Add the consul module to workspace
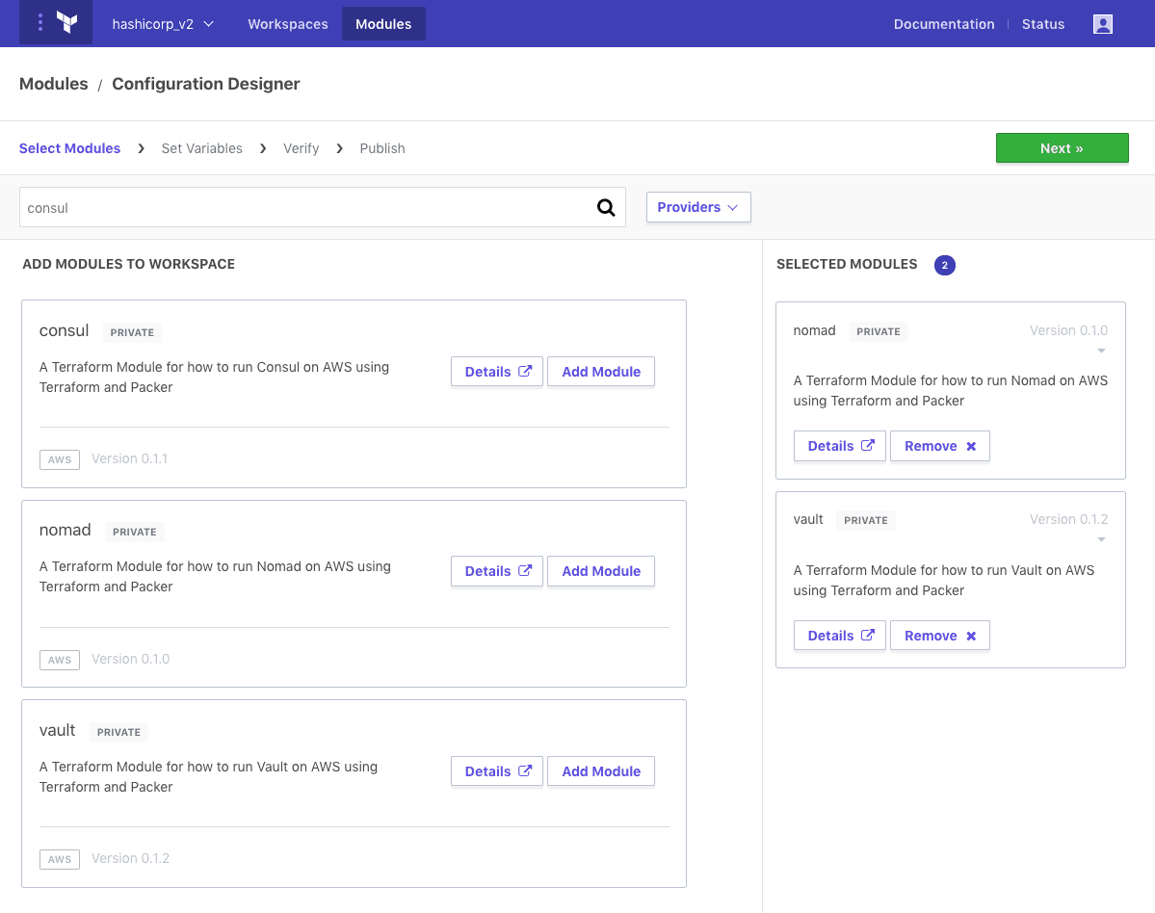The image size is (1155, 913). (601, 372)
